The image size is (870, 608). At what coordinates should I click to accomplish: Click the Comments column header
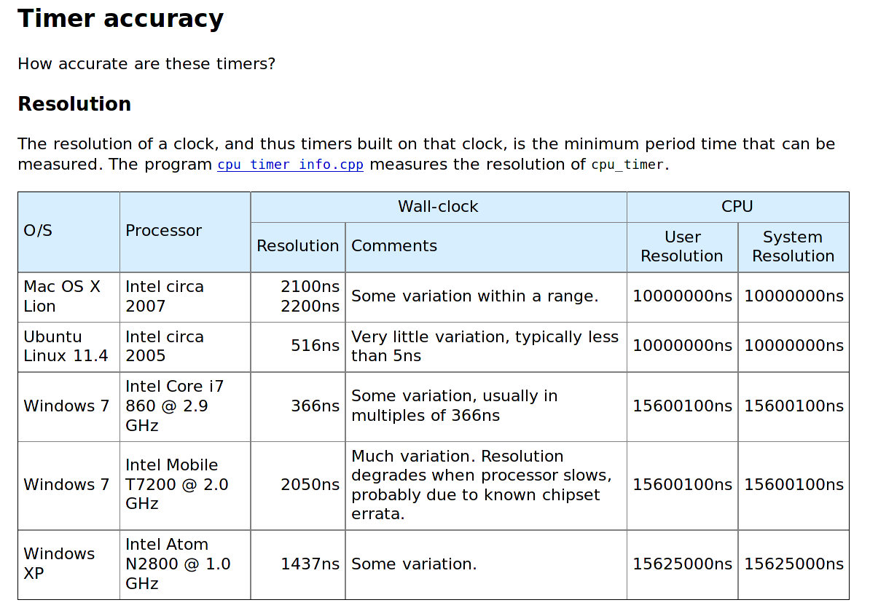(x=393, y=246)
